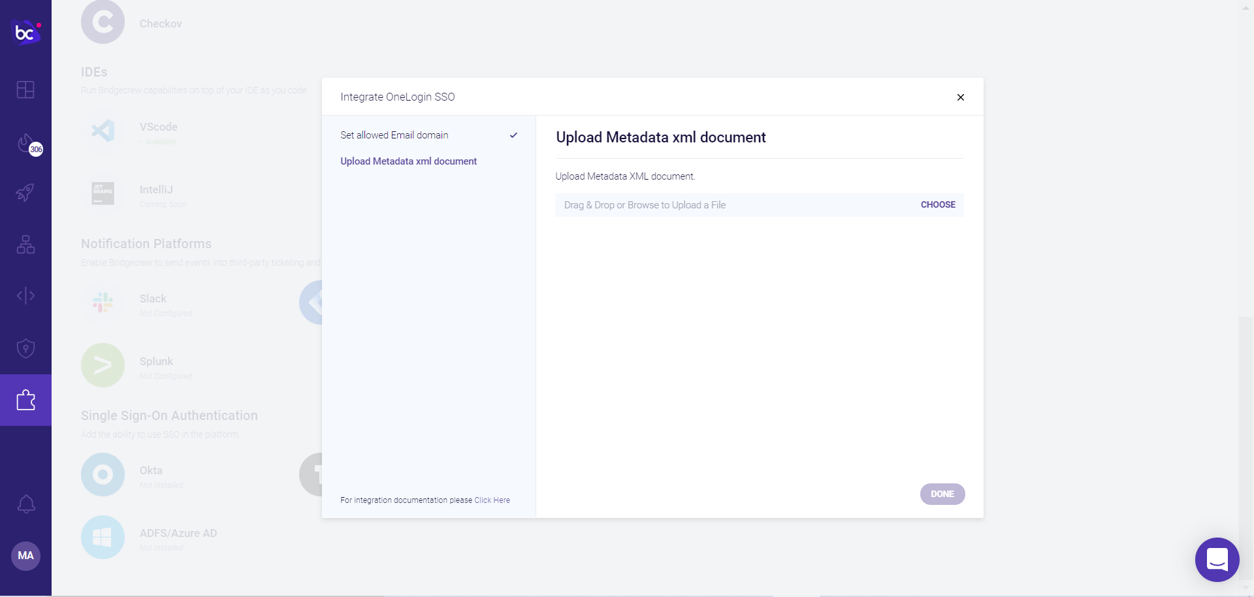
Task: Click the Checkov label text
Action: tap(161, 24)
